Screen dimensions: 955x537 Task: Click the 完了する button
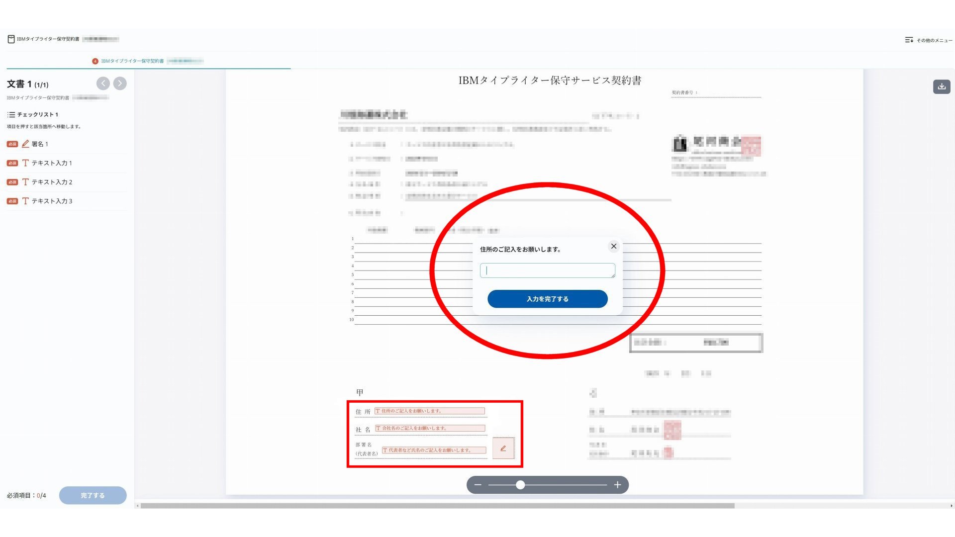point(93,495)
